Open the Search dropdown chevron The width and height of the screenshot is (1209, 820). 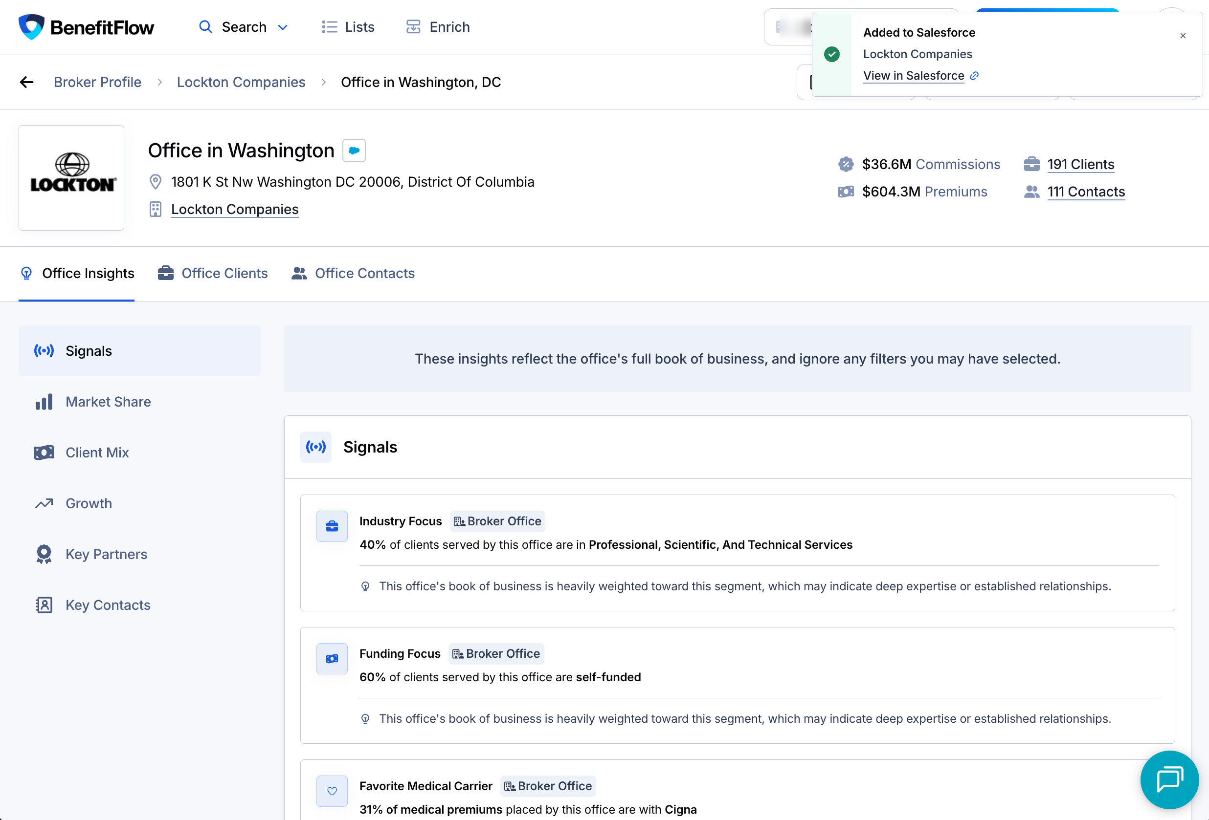click(x=283, y=27)
